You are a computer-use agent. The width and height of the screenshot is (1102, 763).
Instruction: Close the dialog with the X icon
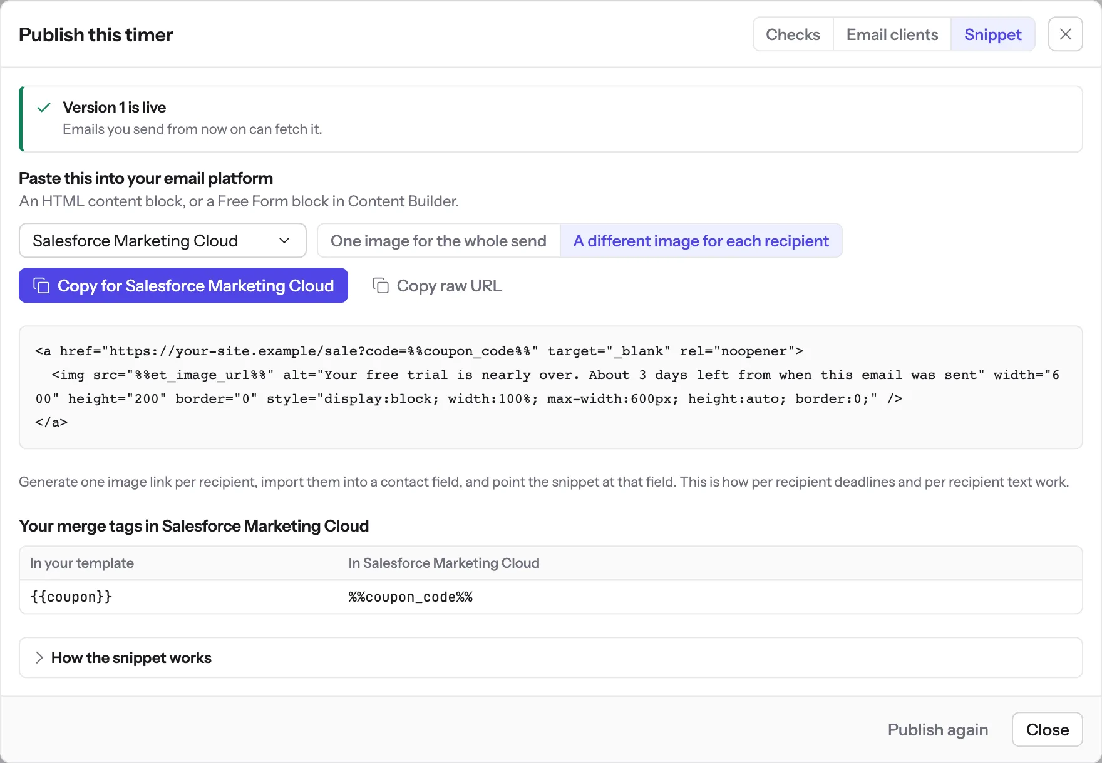tap(1065, 34)
